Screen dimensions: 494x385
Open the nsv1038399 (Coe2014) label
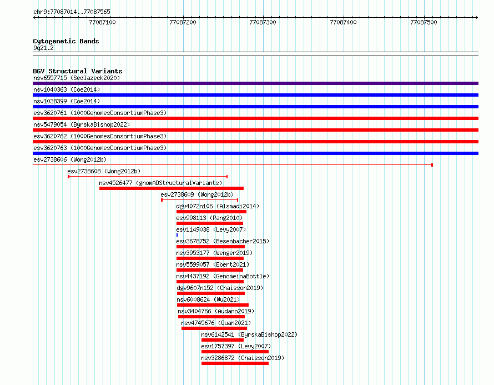click(x=67, y=101)
